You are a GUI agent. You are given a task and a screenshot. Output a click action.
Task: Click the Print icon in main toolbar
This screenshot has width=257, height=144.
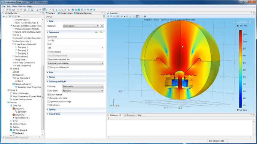tap(14, 10)
